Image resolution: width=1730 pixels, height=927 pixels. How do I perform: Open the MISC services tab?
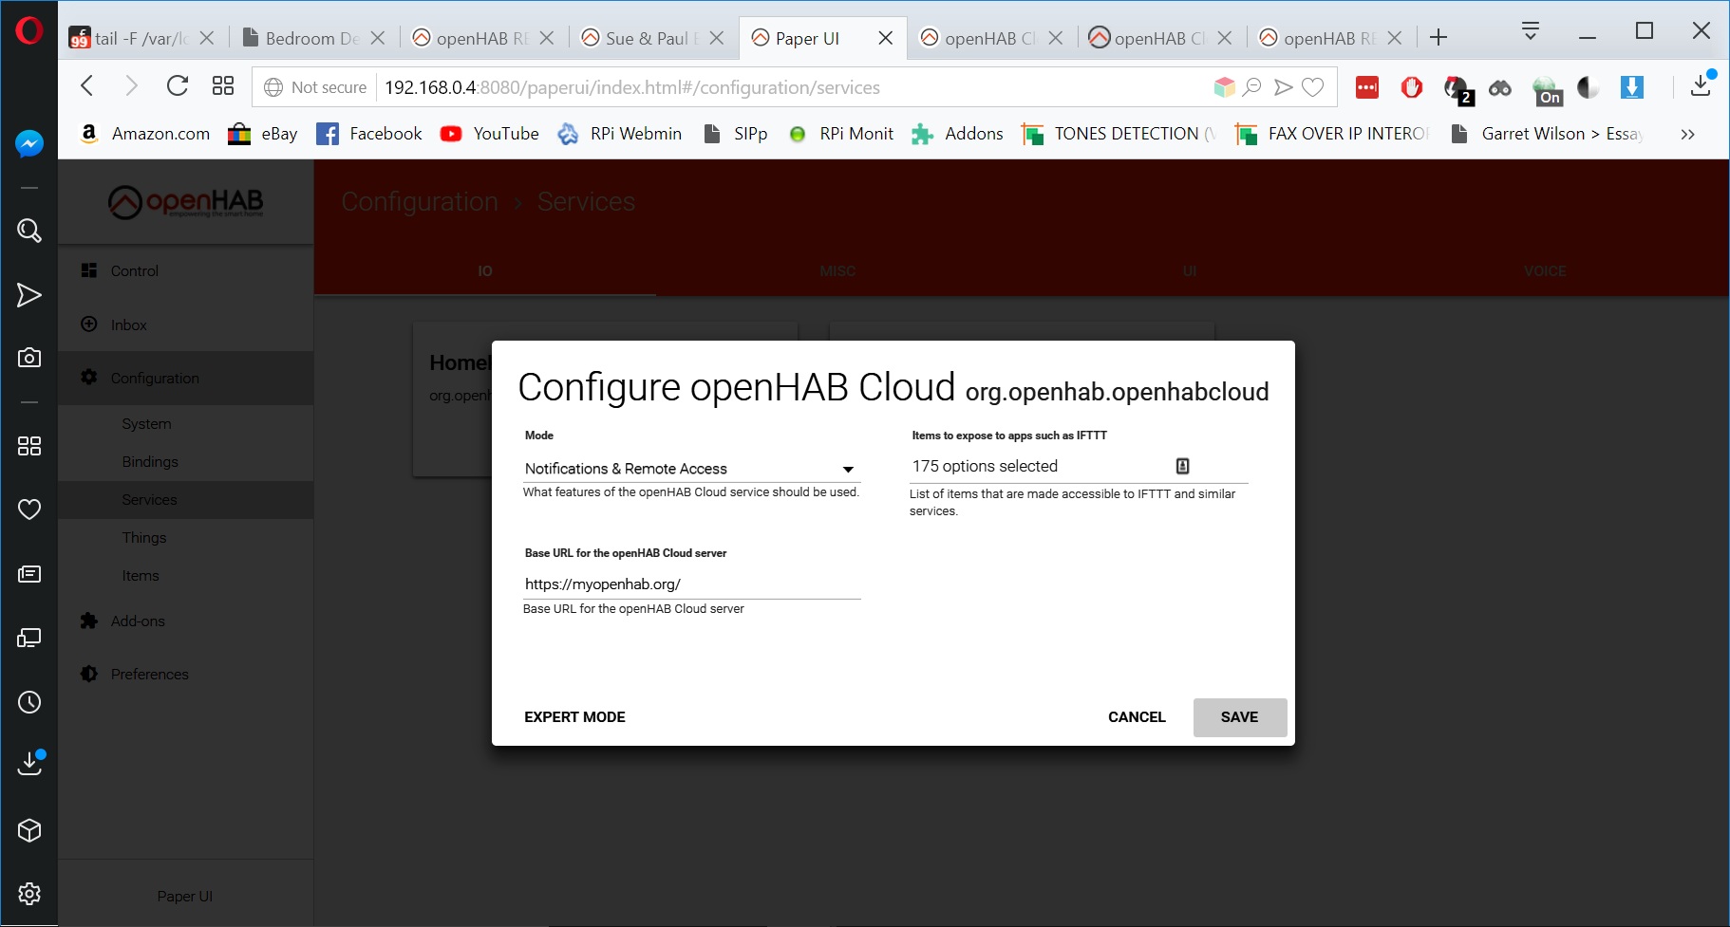coord(837,271)
